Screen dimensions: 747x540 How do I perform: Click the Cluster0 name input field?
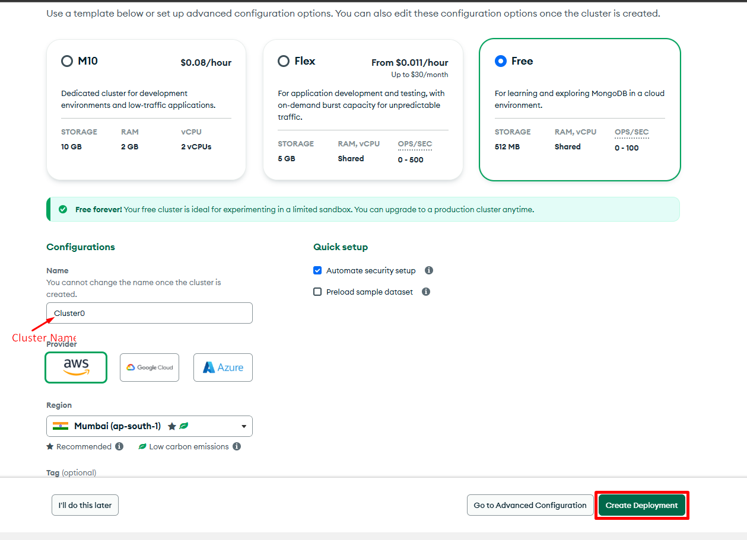tap(150, 313)
